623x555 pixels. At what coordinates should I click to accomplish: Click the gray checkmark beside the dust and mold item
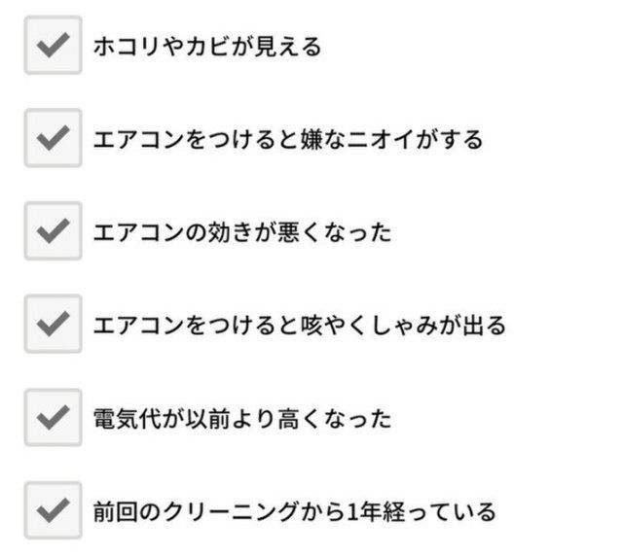(x=53, y=46)
